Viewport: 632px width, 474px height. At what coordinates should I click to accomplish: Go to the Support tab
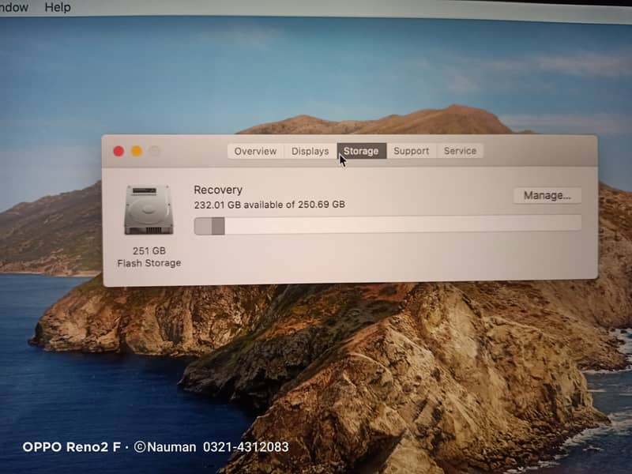click(x=411, y=151)
